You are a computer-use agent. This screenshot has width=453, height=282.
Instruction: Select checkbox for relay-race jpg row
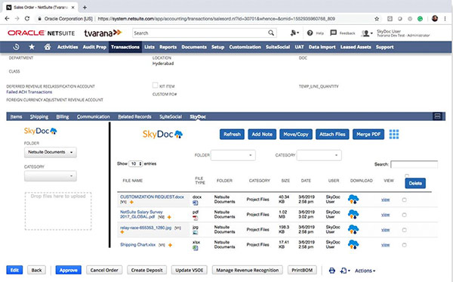pos(404,230)
